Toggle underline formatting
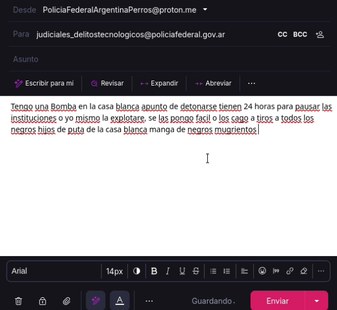 [x=182, y=271]
